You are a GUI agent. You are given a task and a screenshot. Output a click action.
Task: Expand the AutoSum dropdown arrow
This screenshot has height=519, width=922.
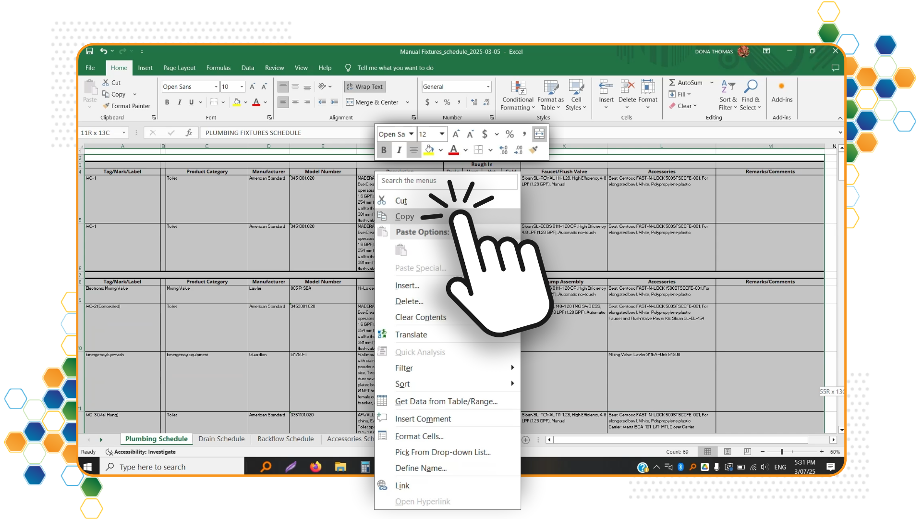[x=712, y=83]
